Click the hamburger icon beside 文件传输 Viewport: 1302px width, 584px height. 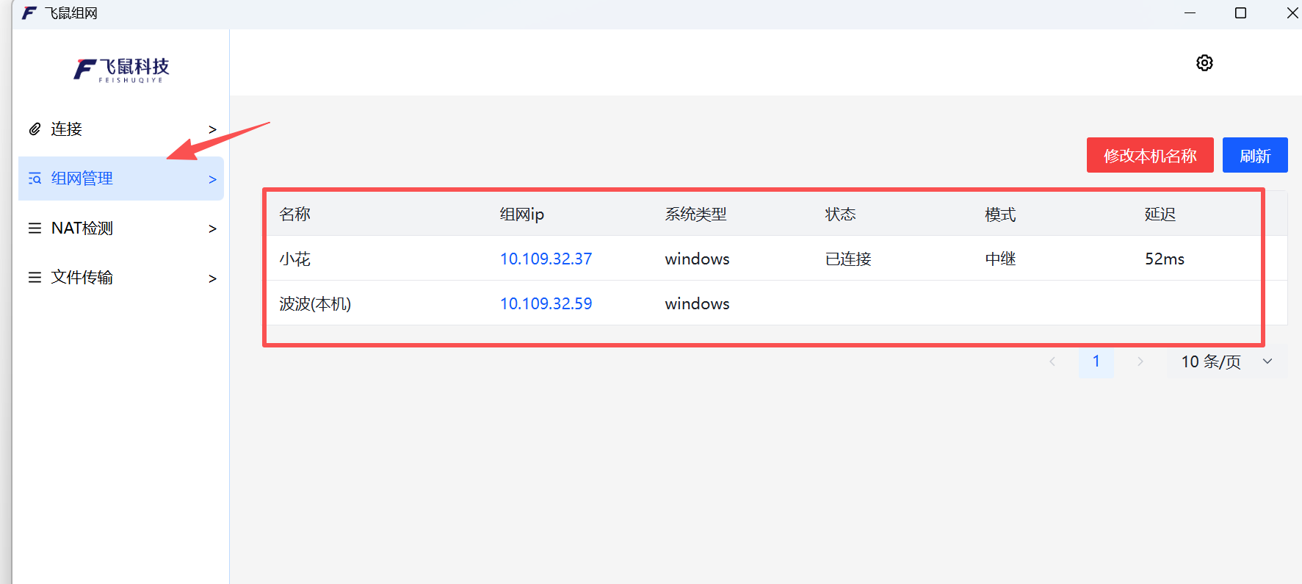point(35,278)
